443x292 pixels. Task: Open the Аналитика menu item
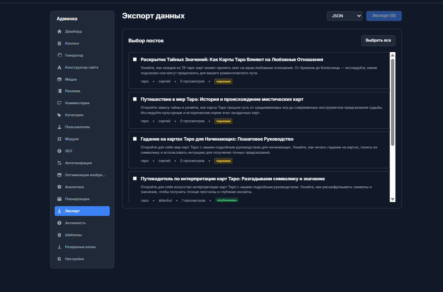(74, 187)
